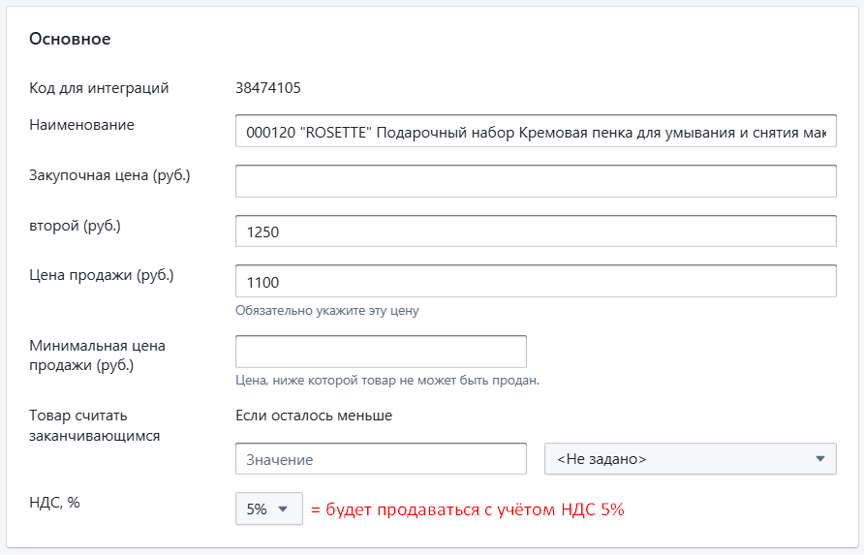Click the Цена продажи (руб.) label

102,275
